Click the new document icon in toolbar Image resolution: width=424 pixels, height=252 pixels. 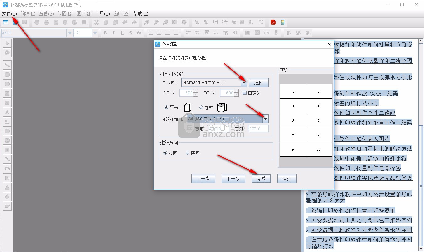pos(5,22)
